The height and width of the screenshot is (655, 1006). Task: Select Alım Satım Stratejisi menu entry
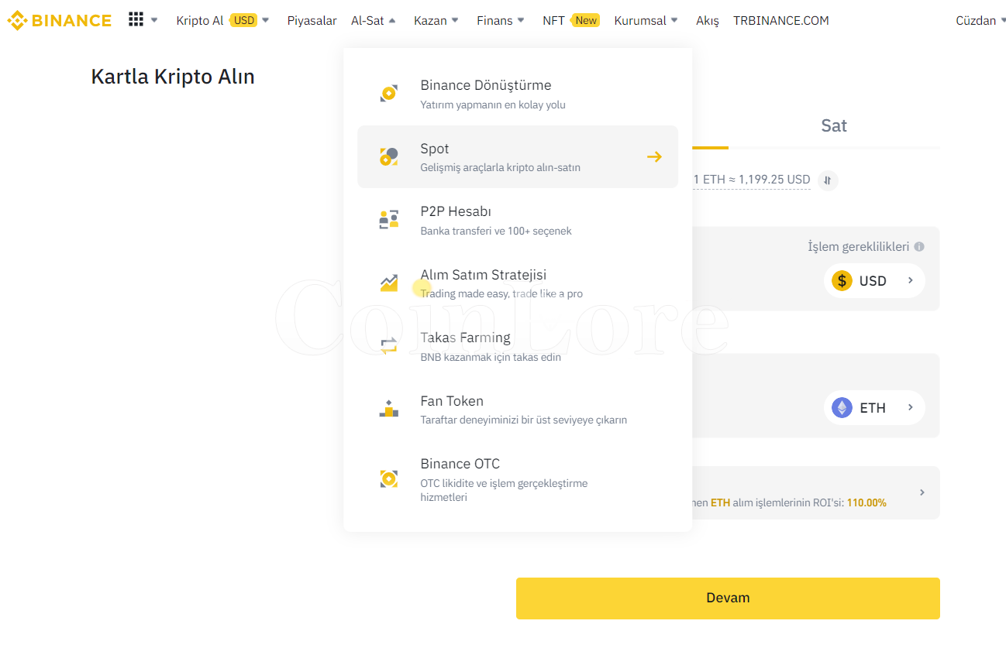click(x=518, y=283)
